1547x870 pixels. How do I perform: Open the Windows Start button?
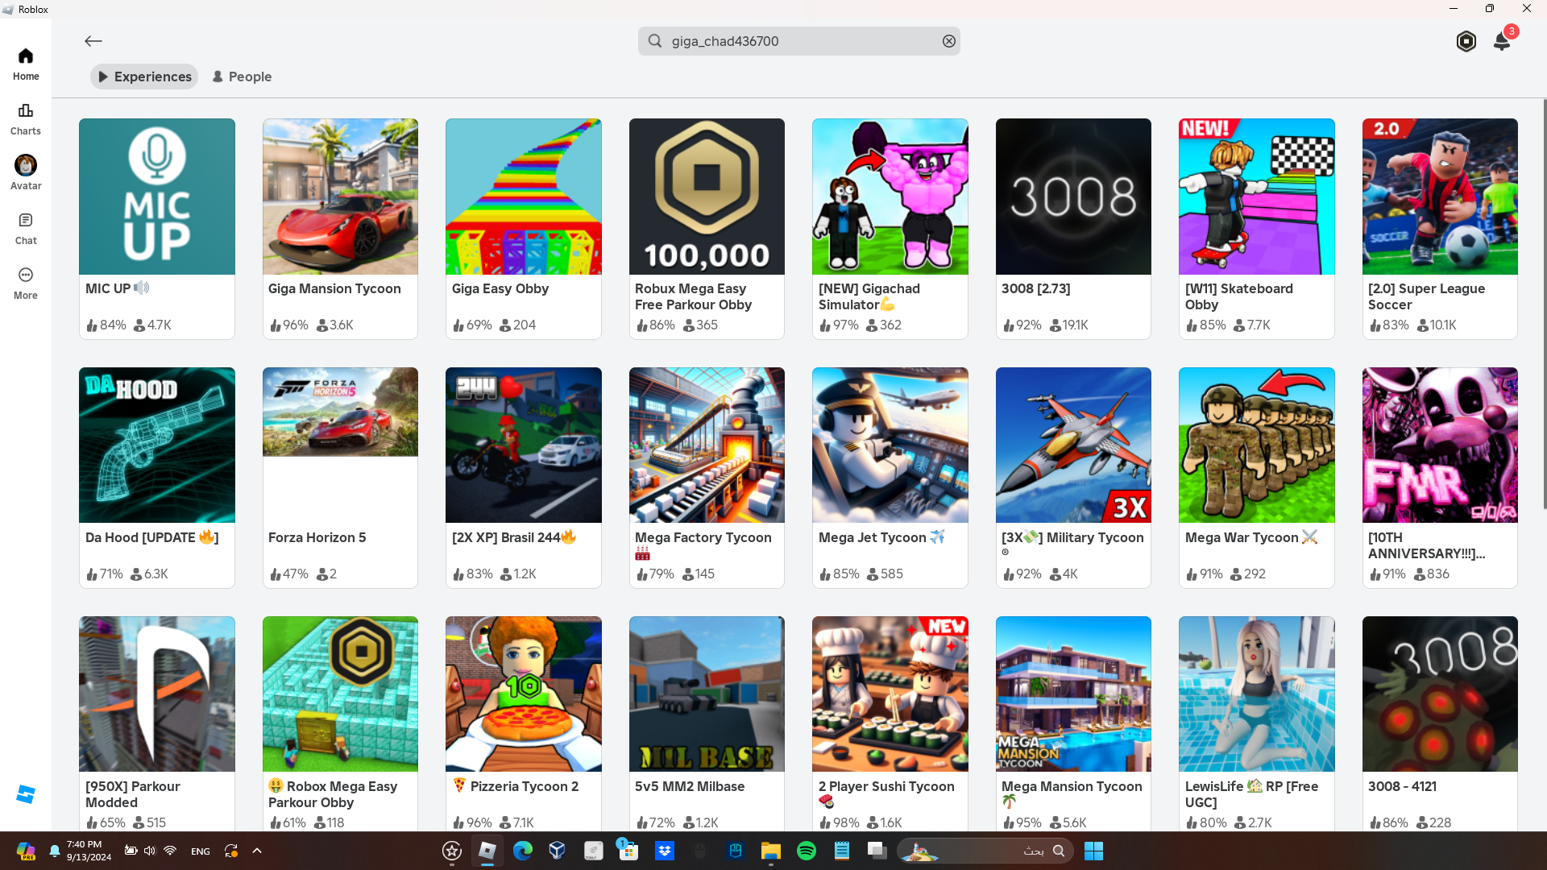(x=1093, y=851)
